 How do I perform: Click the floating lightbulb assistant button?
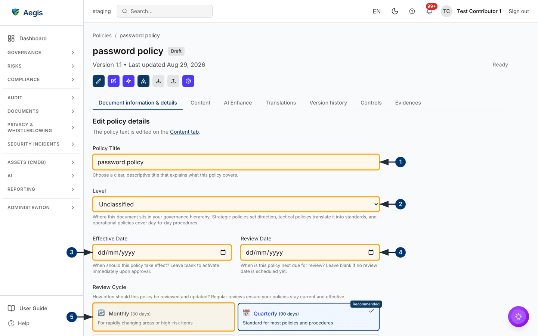[519, 317]
